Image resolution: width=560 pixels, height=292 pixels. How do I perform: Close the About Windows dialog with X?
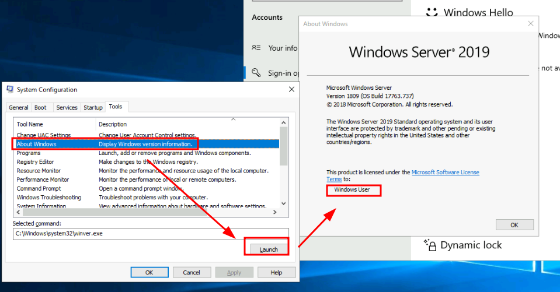(x=530, y=24)
